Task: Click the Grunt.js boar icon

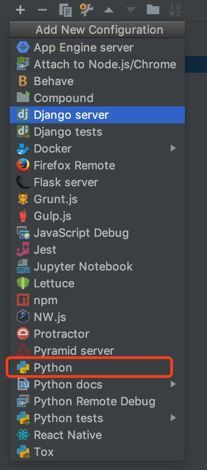Action: click(23, 199)
